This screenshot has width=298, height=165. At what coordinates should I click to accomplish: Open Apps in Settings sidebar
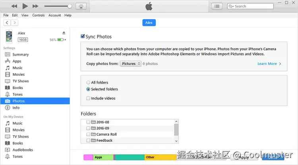[35, 61]
